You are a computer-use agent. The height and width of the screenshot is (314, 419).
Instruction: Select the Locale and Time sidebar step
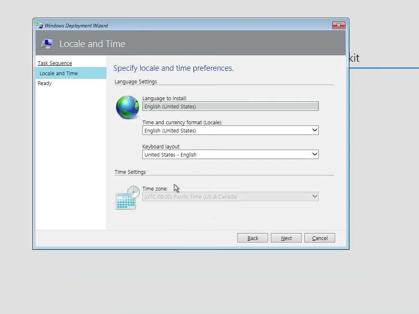(71, 73)
